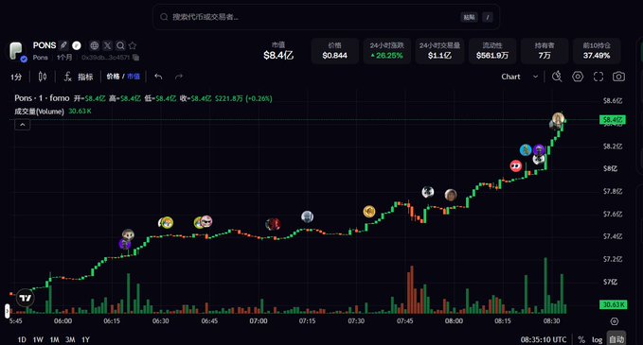Open the 1分 interval selector
This screenshot has width=643, height=345.
[16, 77]
